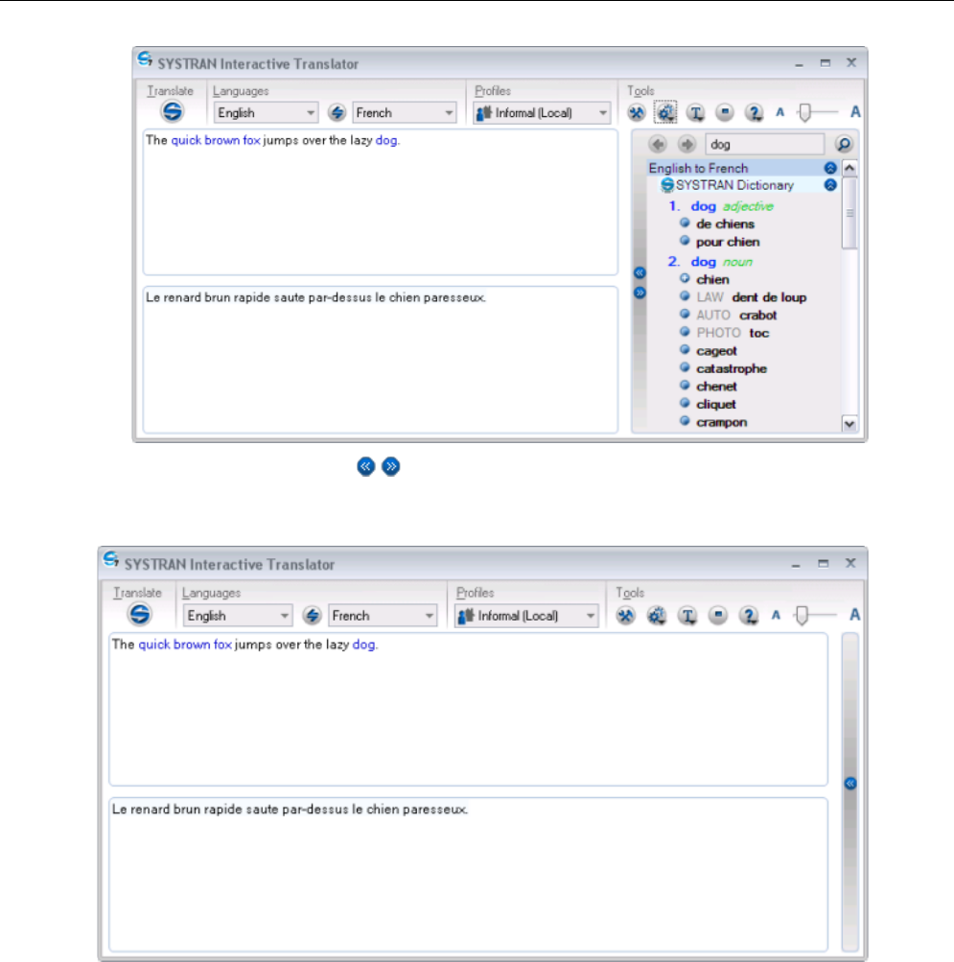Click the stop button icon, dictionary-panel window

point(725,112)
